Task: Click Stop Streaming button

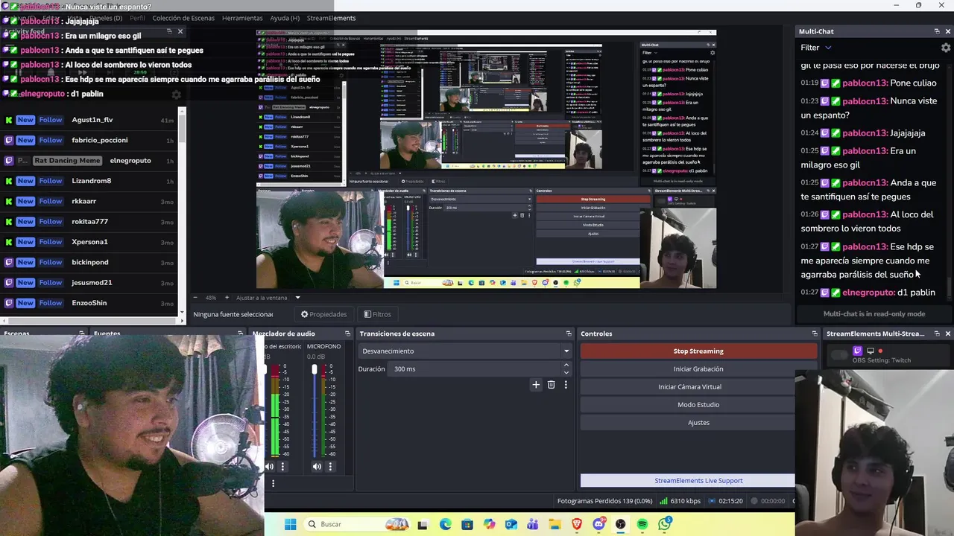Action: 698,351
